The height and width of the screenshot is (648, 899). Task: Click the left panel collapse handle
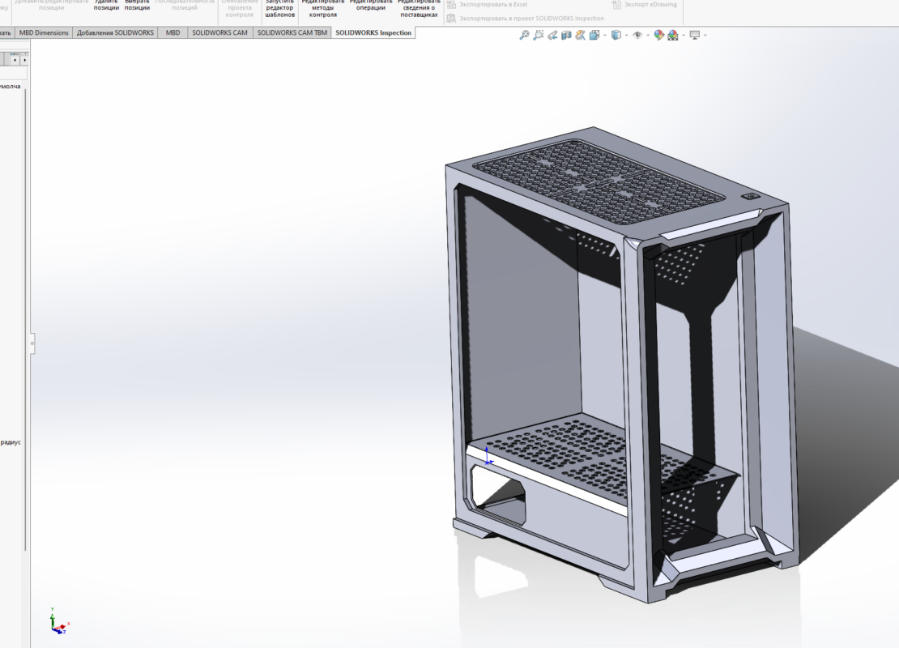(32, 343)
